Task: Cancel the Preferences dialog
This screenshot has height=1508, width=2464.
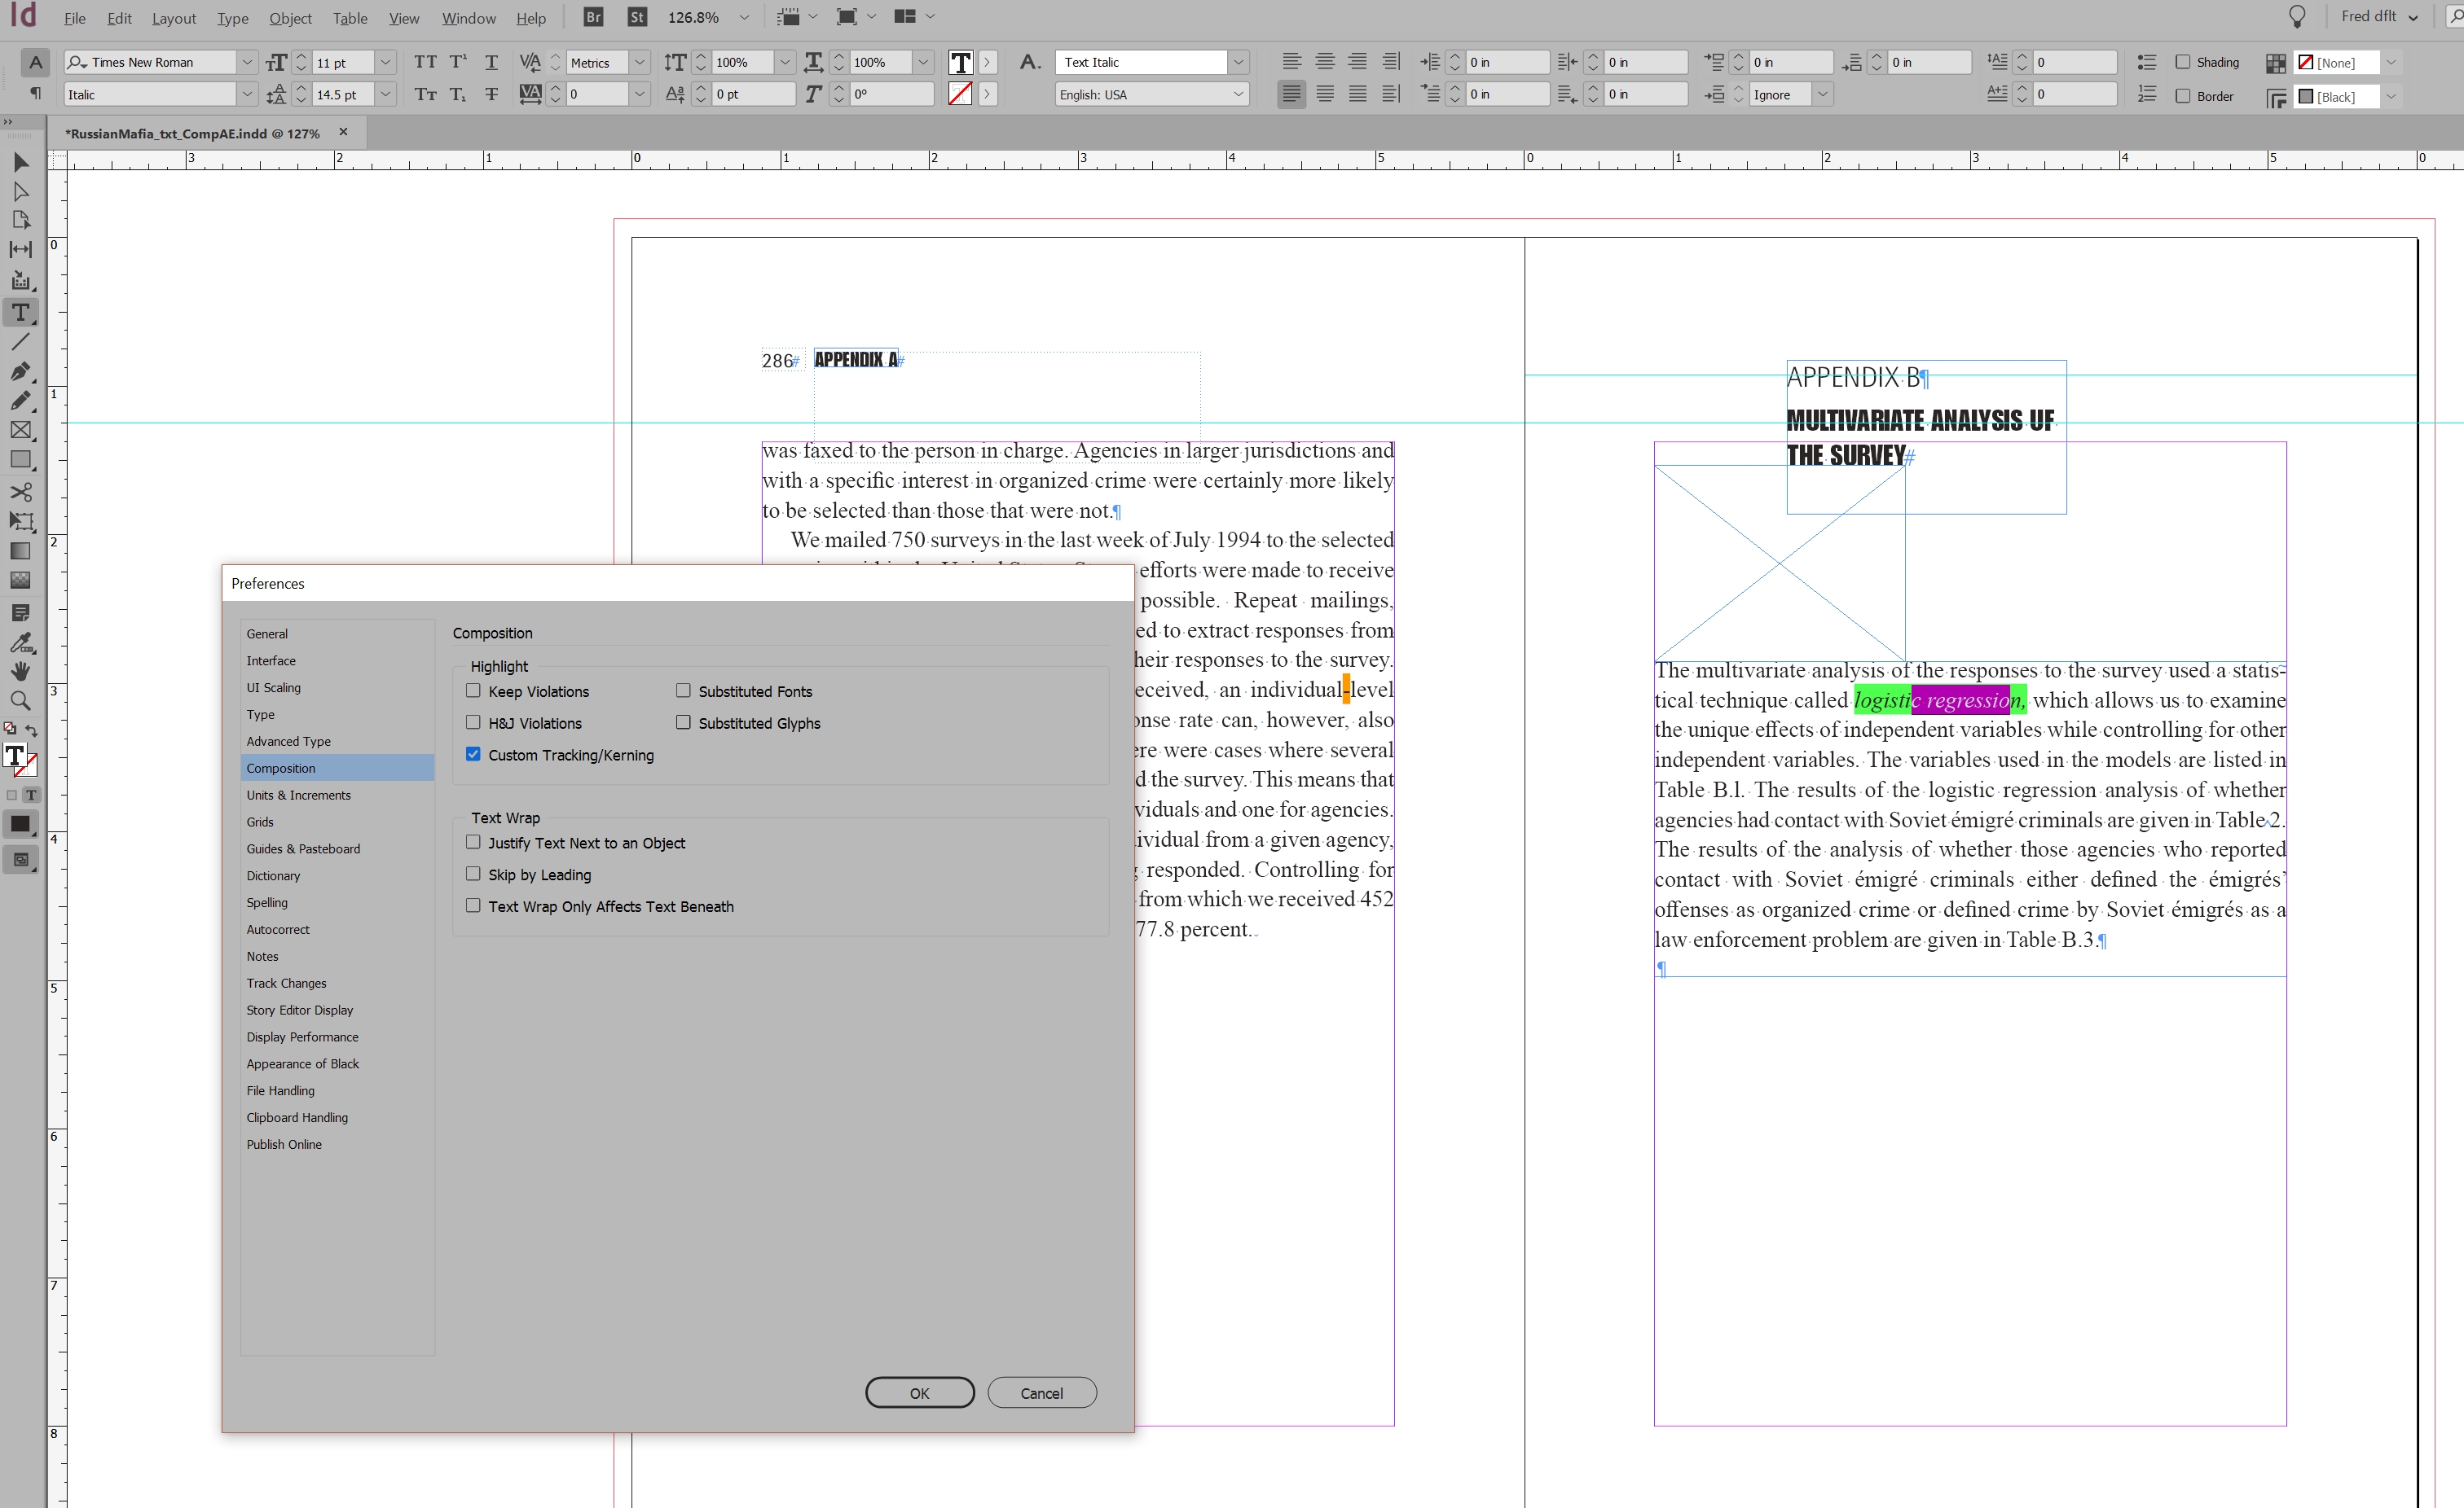Action: pyautogui.click(x=1041, y=1392)
